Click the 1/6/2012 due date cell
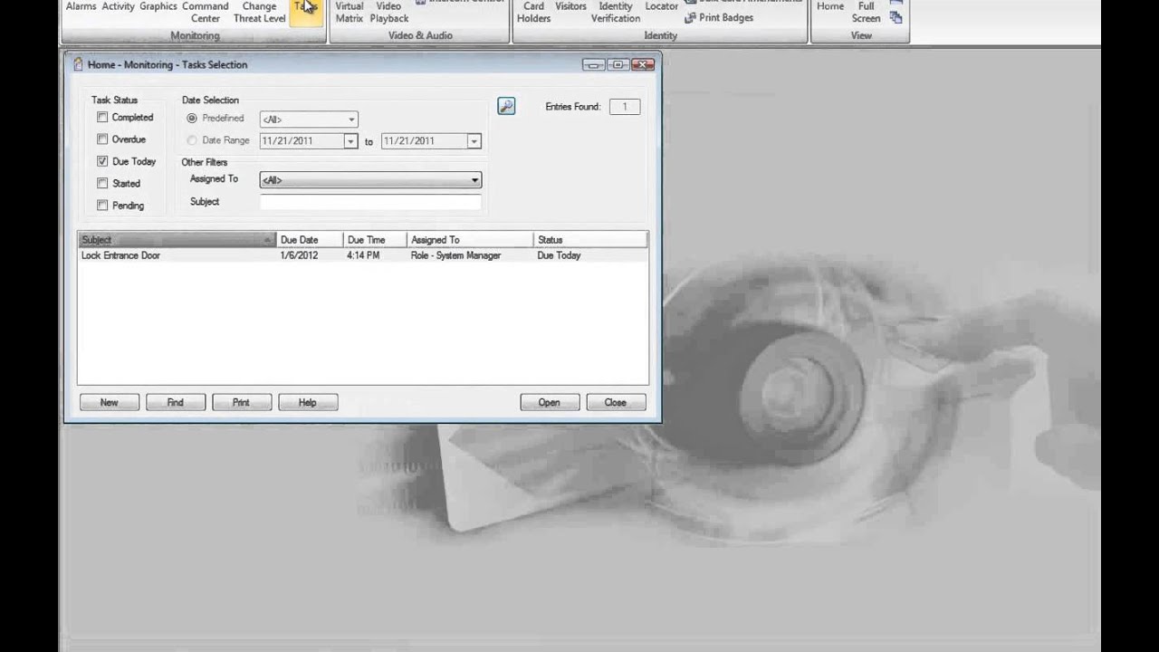Image resolution: width=1159 pixels, height=652 pixels. point(299,255)
